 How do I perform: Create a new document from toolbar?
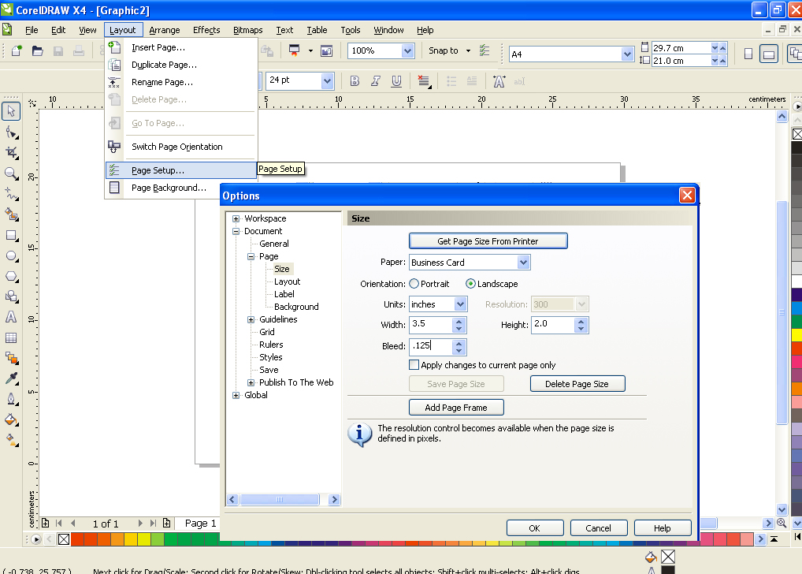(17, 50)
